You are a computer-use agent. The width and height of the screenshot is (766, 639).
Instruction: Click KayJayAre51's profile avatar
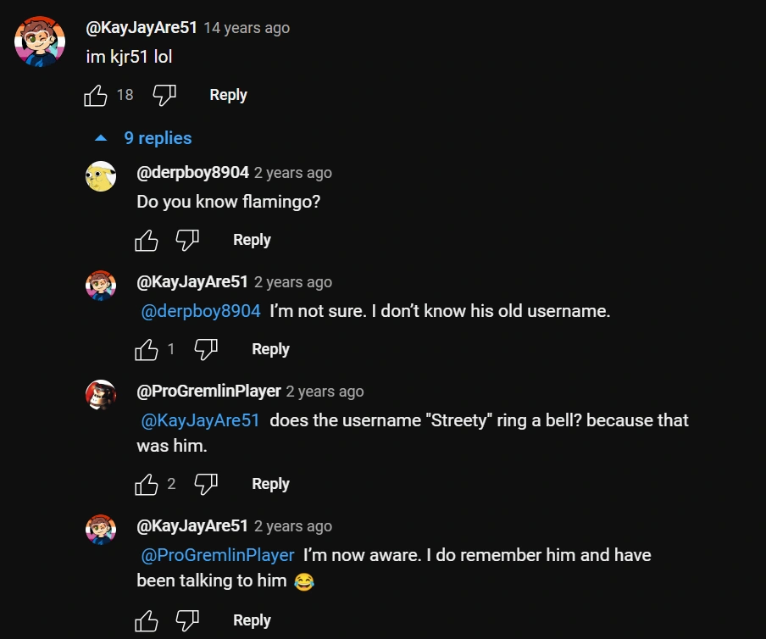click(x=39, y=38)
